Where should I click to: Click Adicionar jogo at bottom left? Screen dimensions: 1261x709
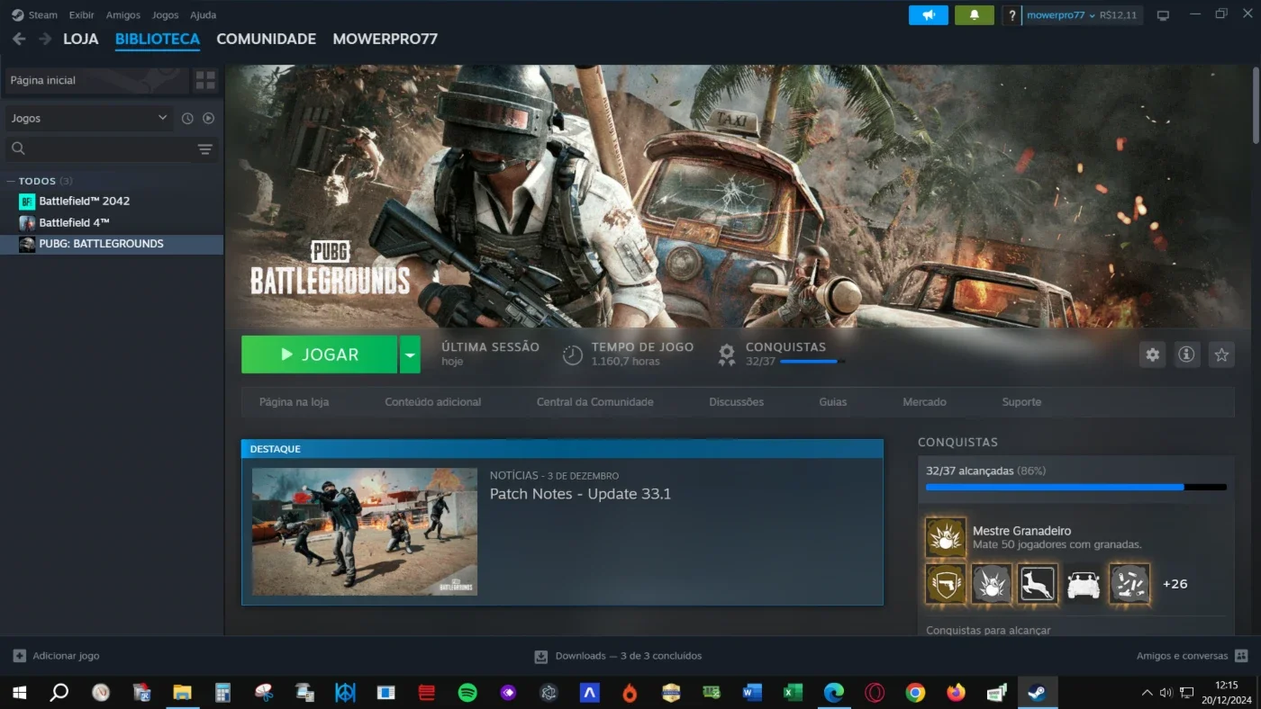pos(56,656)
